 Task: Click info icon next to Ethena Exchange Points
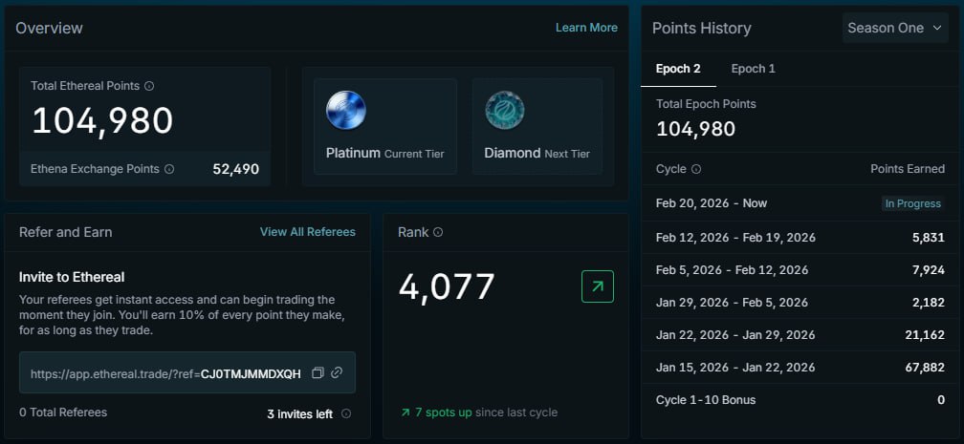click(169, 169)
